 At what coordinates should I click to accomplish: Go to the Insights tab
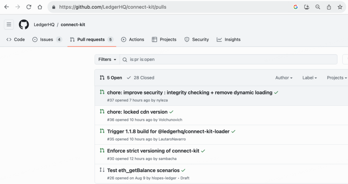pyautogui.click(x=229, y=40)
